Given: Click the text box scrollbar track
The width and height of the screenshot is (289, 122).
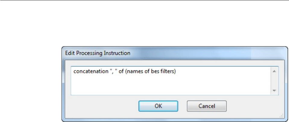Looking at the screenshot, I should tap(274, 81).
